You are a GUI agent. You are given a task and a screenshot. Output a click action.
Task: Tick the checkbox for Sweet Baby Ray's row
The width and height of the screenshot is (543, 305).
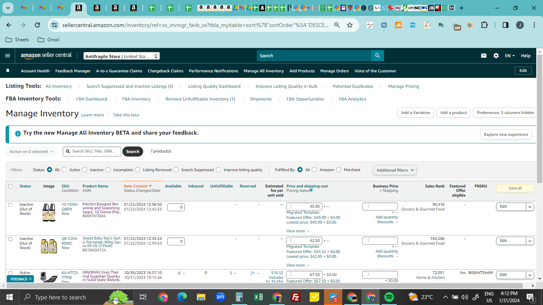10,239
